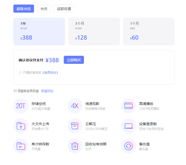This screenshot has width=186, height=165.
Task: Open the 权益对比 comparison link
Action: click(47, 91)
